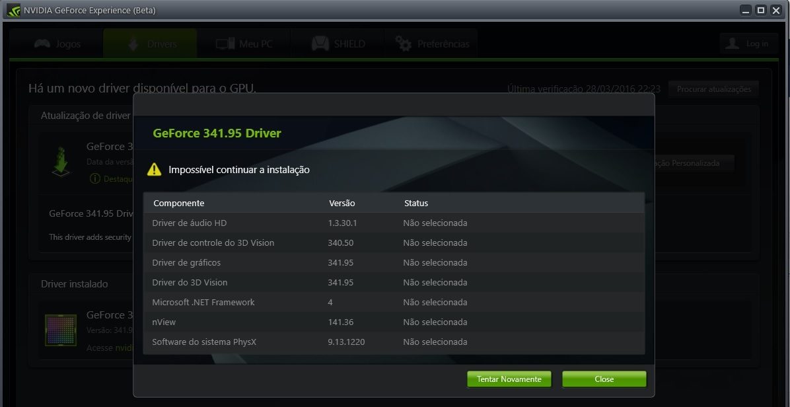Viewport: 790px width, 407px height.
Task: Click the Driver instalado heading
Action: pyautogui.click(x=75, y=284)
